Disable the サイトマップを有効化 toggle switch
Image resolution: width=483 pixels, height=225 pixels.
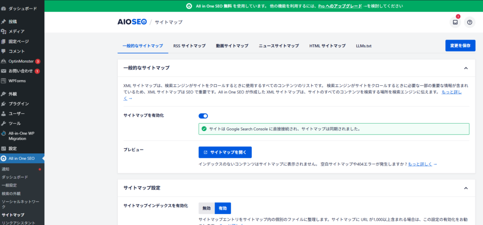203,116
